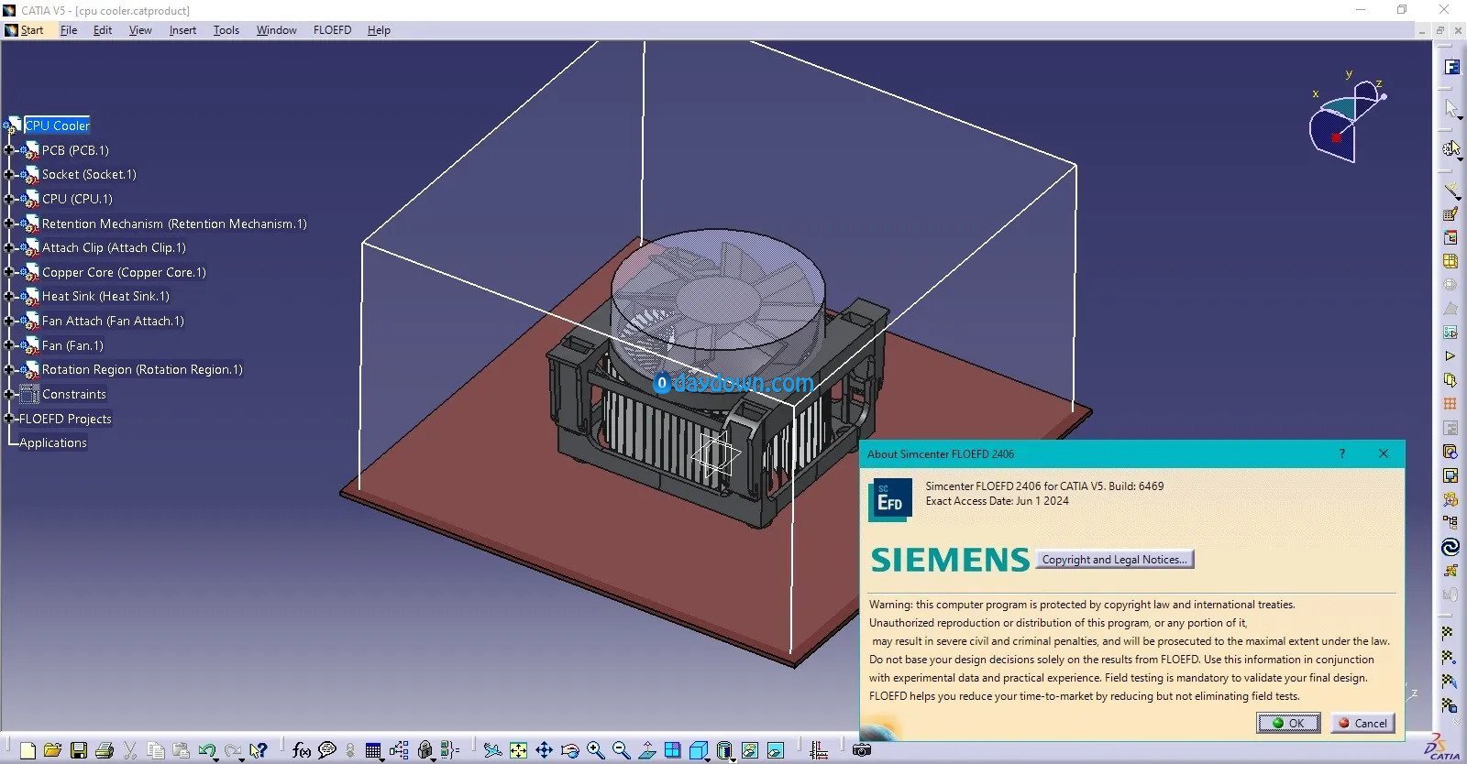The height and width of the screenshot is (764, 1467).
Task: Click the Open folder icon
Action: pyautogui.click(x=52, y=750)
